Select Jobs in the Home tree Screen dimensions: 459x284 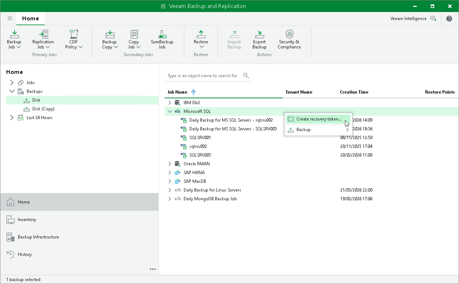pos(31,83)
